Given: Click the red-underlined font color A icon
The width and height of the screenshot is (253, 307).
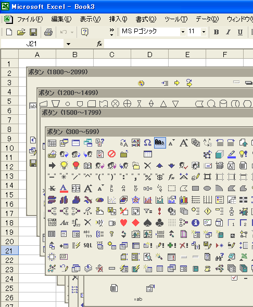Looking at the screenshot, I should (x=64, y=189).
